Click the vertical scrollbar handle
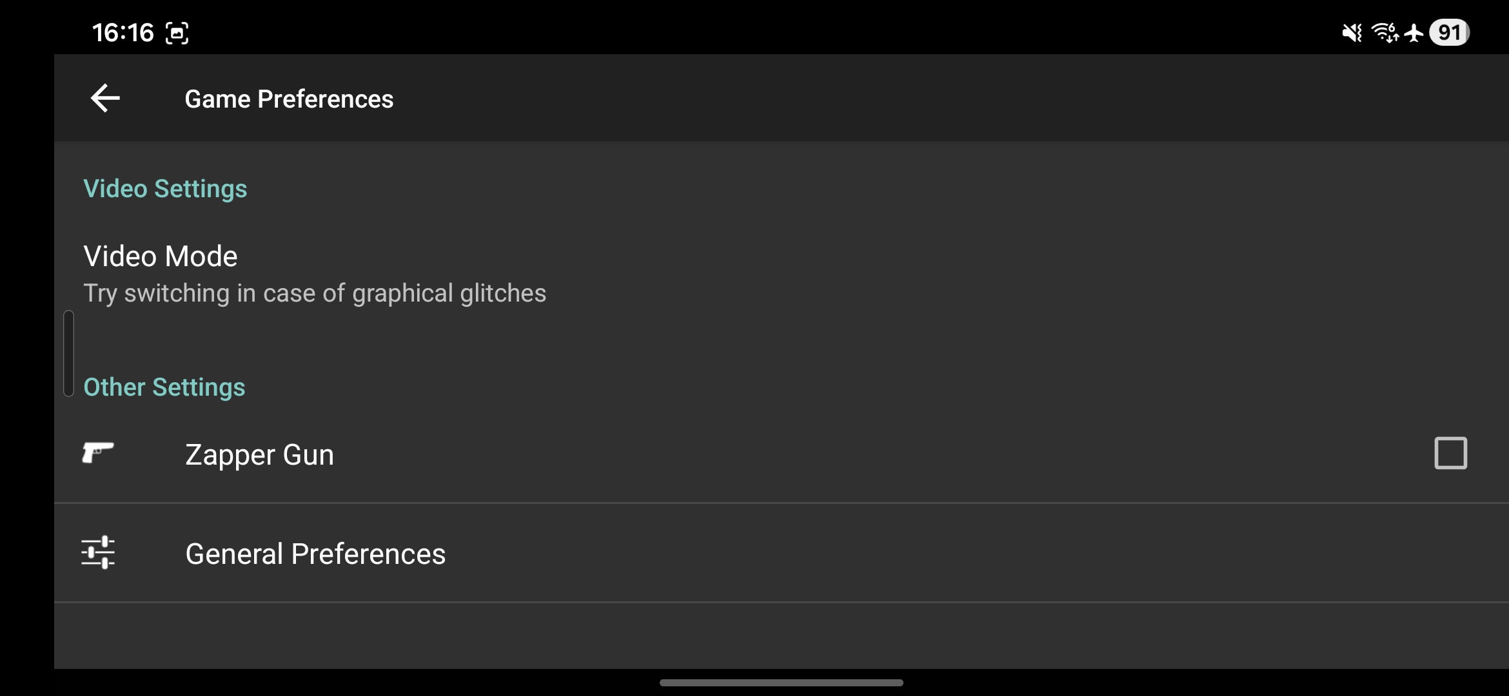 pos(68,353)
